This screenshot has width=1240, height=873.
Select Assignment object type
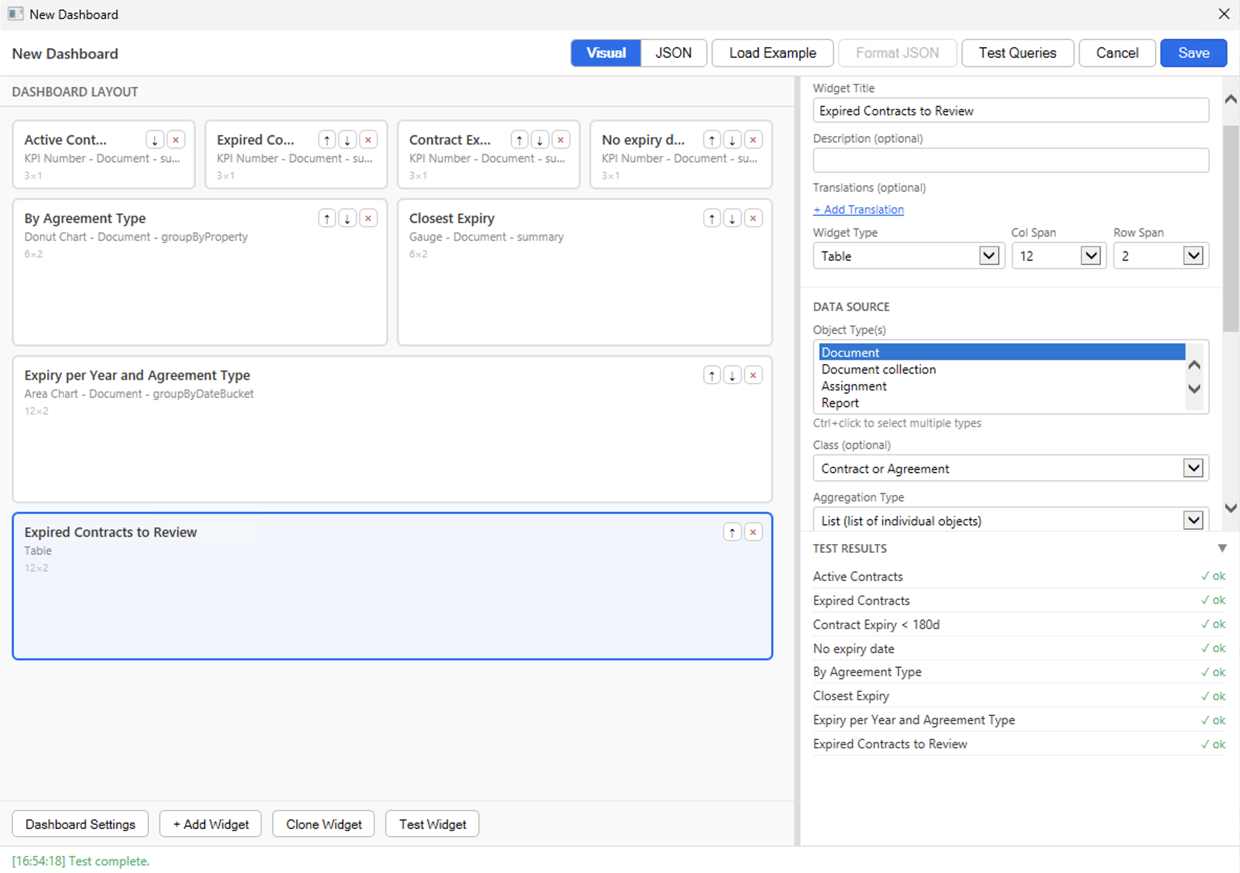click(x=1002, y=386)
